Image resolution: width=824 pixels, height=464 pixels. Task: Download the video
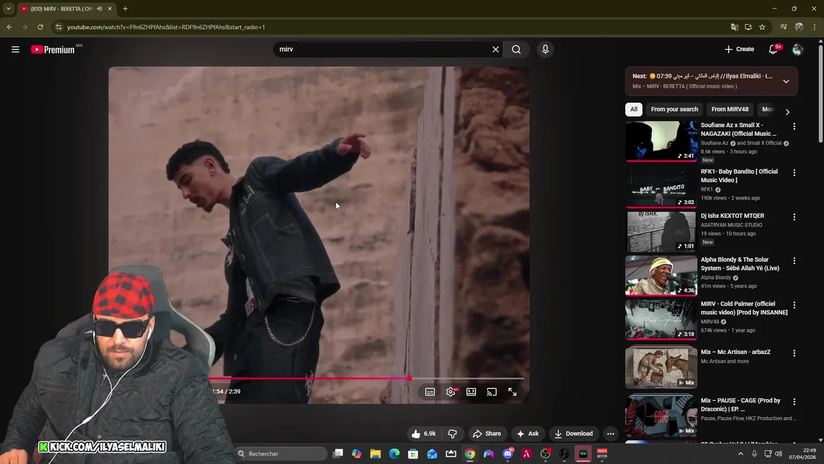tap(574, 434)
